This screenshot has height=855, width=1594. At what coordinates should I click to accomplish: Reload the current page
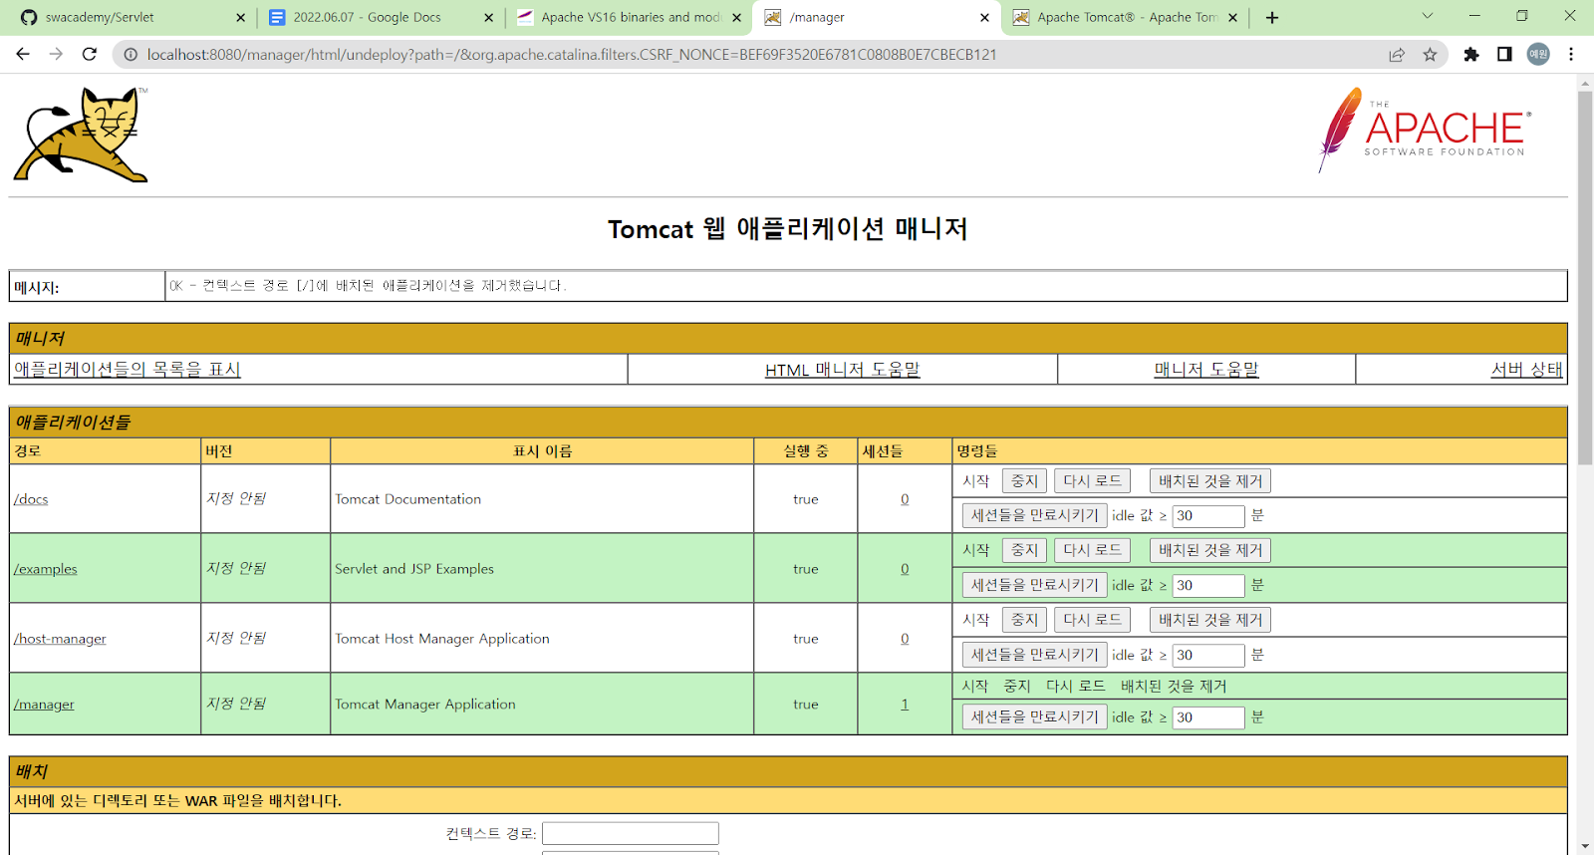coord(90,54)
